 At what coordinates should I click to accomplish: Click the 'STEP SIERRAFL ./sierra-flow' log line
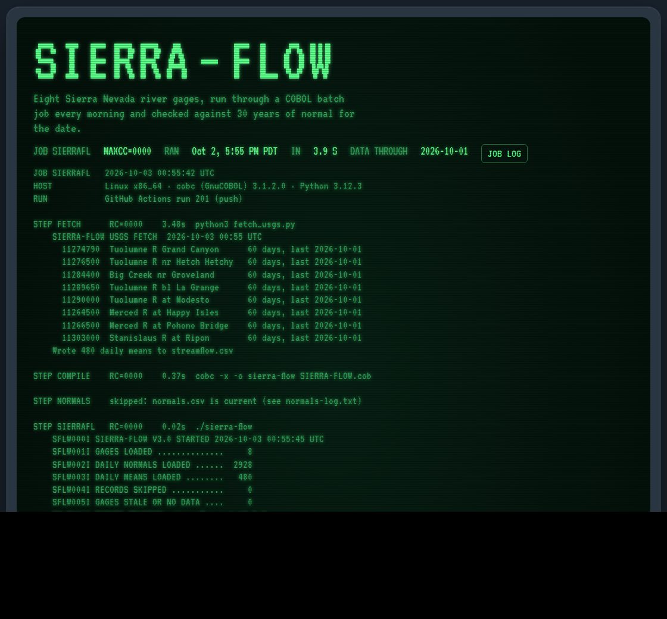[142, 427]
